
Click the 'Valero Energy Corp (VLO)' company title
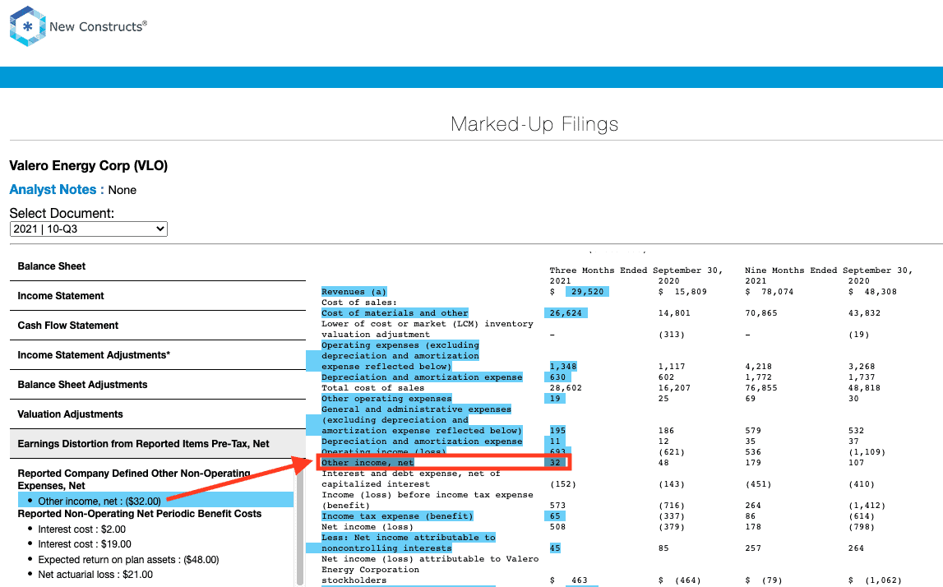pyautogui.click(x=89, y=166)
